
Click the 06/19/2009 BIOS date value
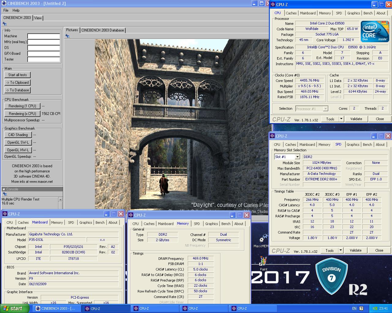(73, 284)
